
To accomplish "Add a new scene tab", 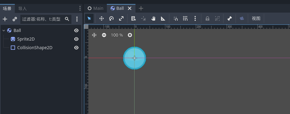I will tap(141, 8).
